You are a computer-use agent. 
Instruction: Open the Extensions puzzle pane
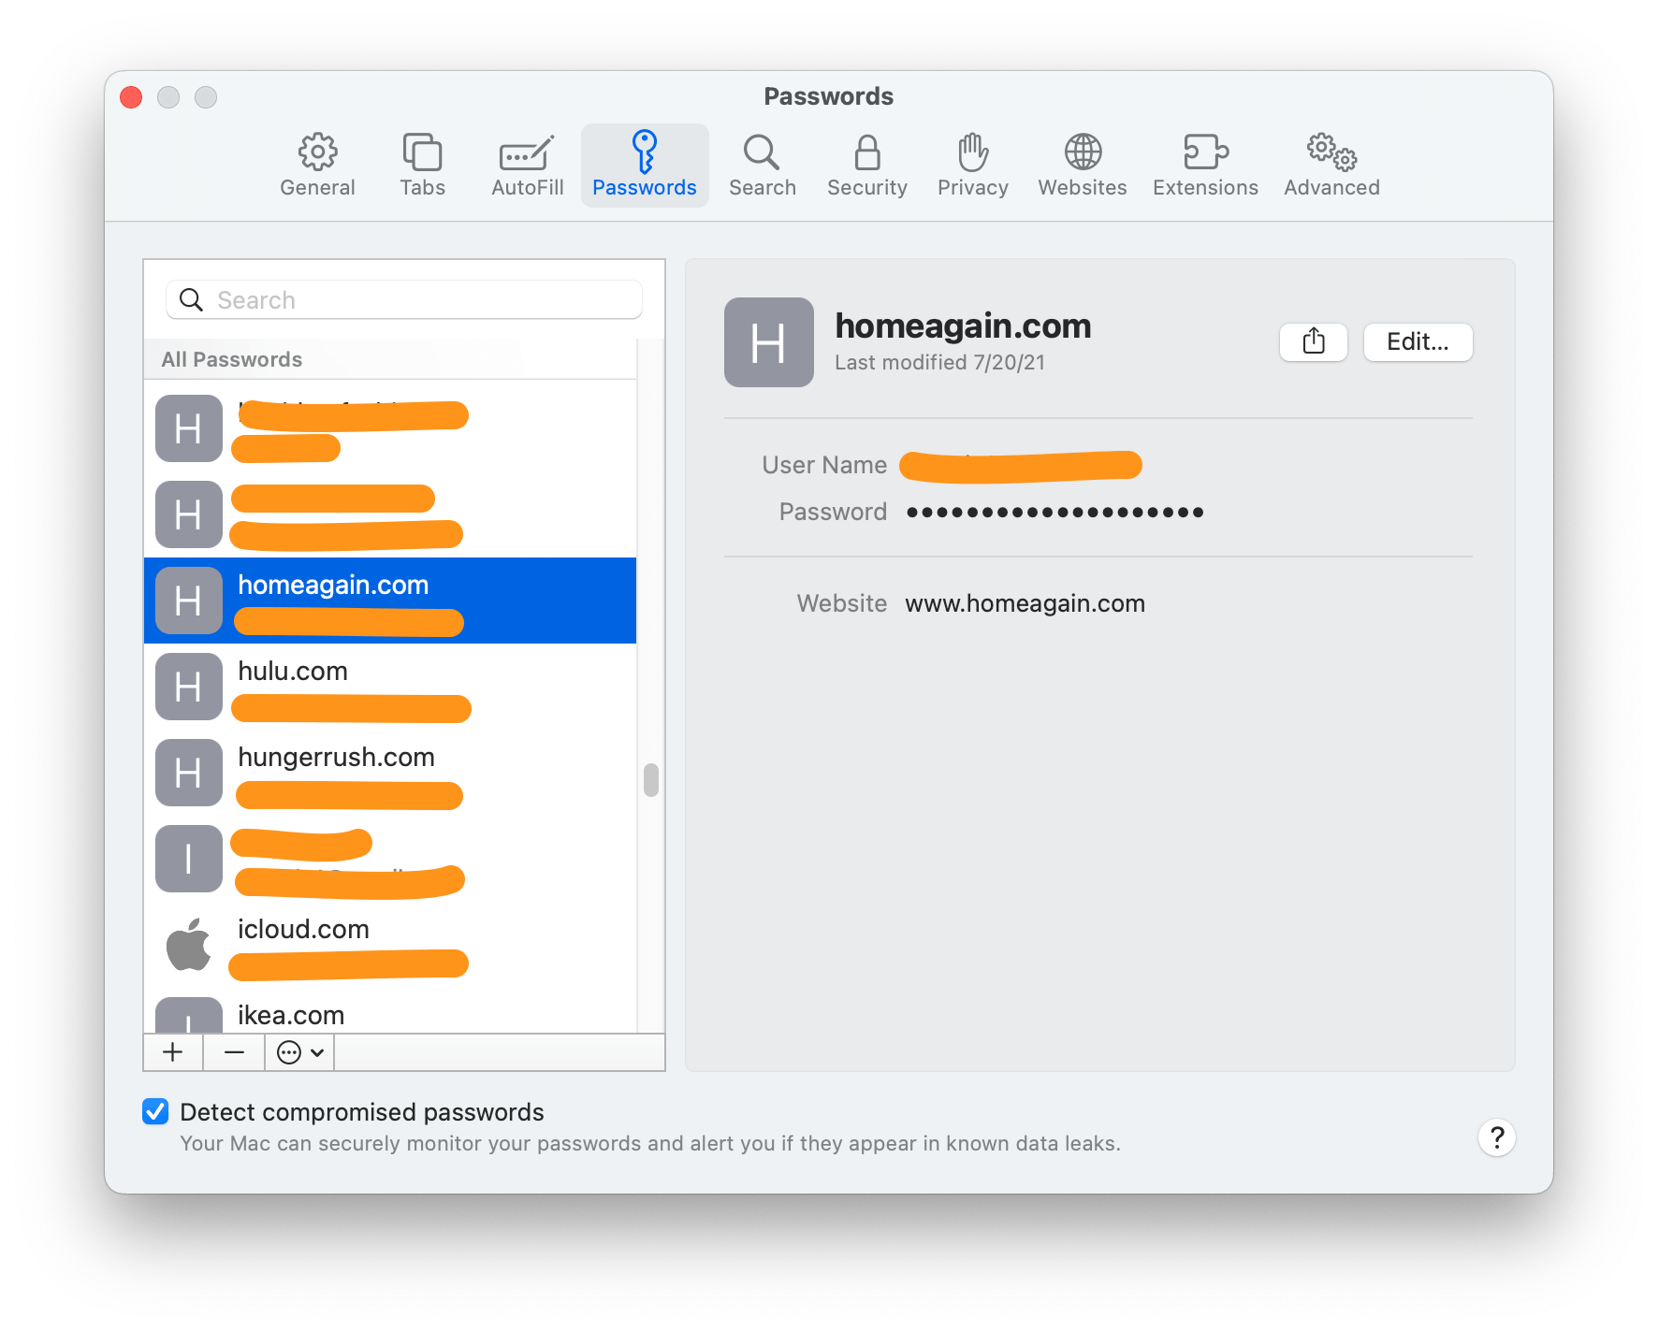pyautogui.click(x=1205, y=166)
